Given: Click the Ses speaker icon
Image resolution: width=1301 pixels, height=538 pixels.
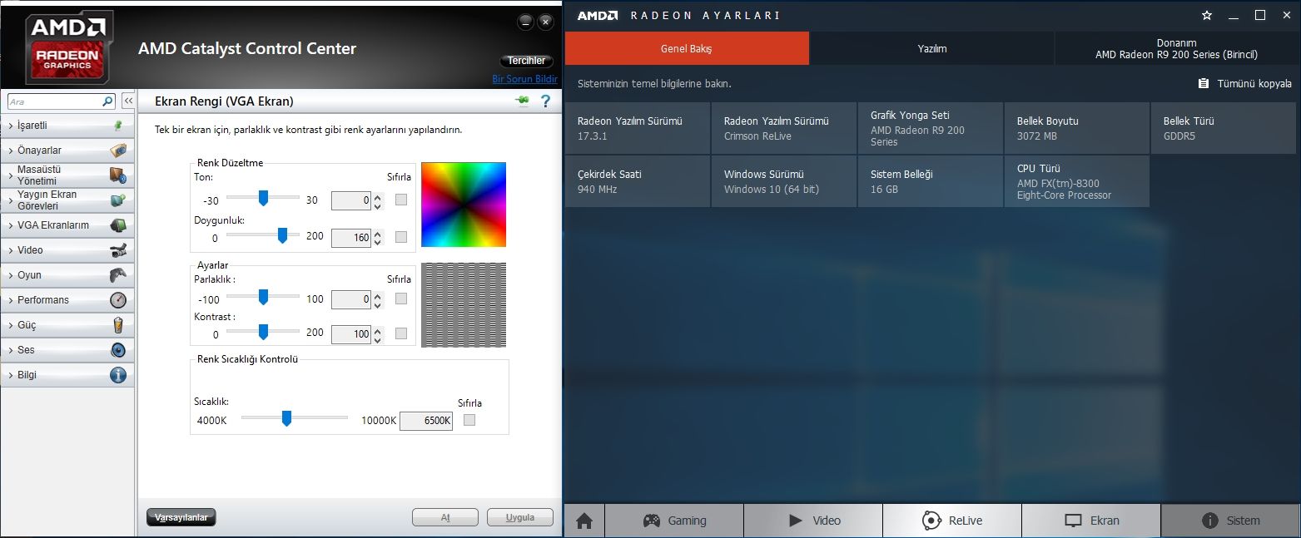Looking at the screenshot, I should point(118,350).
